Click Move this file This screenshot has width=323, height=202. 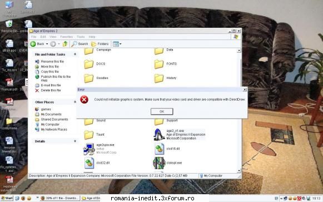point(50,67)
